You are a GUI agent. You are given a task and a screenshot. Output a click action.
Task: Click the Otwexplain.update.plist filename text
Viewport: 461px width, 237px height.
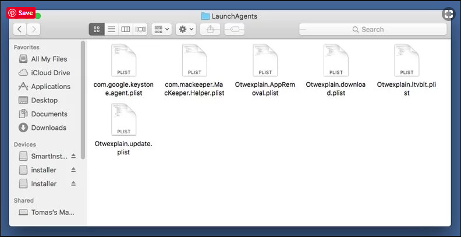[123, 148]
